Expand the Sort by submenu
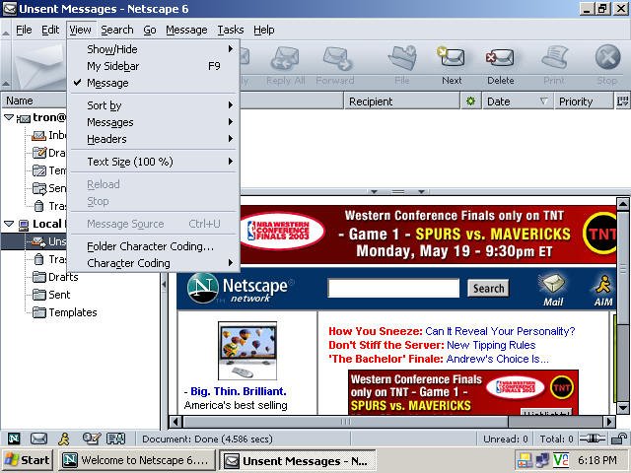 pyautogui.click(x=155, y=105)
